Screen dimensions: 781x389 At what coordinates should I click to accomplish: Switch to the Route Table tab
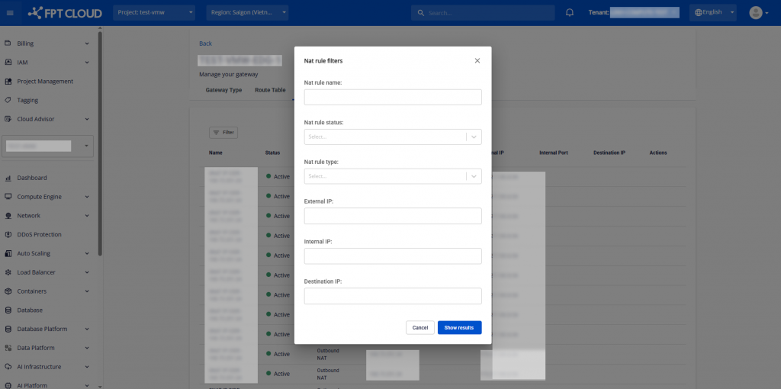[x=270, y=90]
